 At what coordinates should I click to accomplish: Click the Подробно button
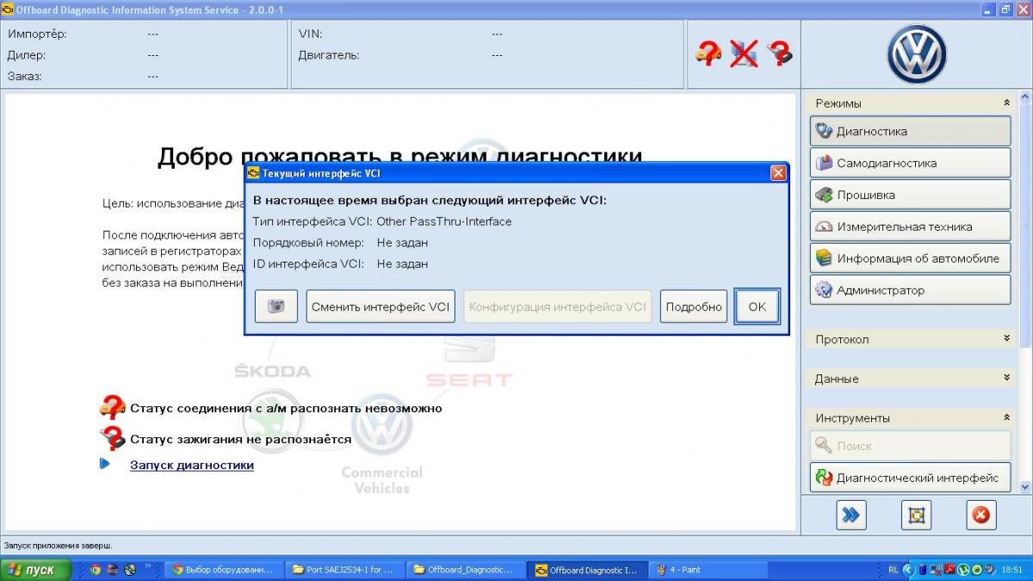click(694, 306)
